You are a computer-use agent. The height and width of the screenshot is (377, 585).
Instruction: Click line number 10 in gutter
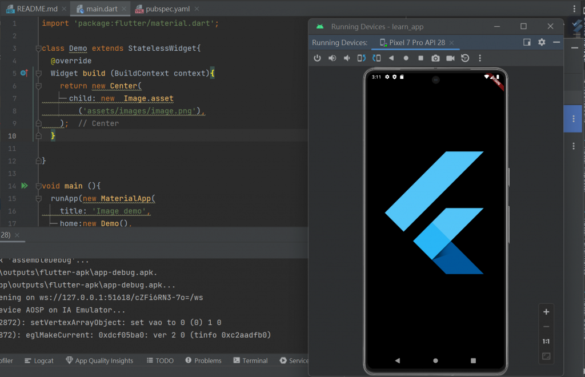click(x=12, y=136)
